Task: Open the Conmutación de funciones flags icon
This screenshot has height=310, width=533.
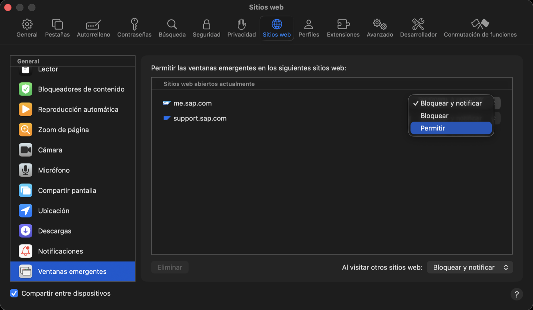Action: click(x=480, y=24)
